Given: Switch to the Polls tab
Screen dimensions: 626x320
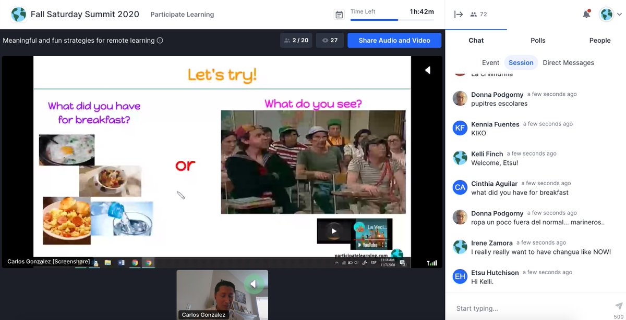Looking at the screenshot, I should tap(538, 40).
